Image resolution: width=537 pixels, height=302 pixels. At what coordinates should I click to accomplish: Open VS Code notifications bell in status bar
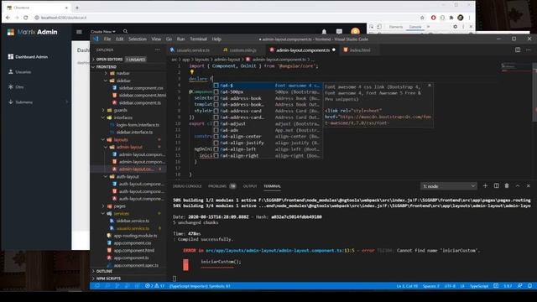point(529,285)
